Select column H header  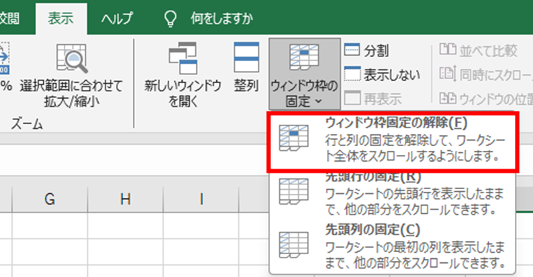coord(125,198)
